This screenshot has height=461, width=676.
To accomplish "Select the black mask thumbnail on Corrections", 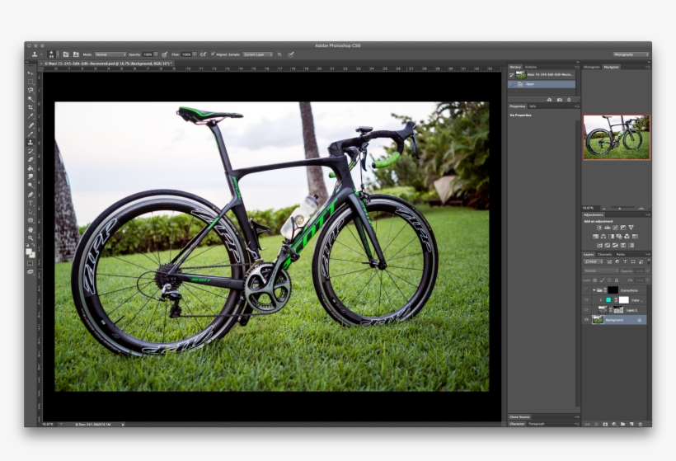I will click(x=613, y=290).
